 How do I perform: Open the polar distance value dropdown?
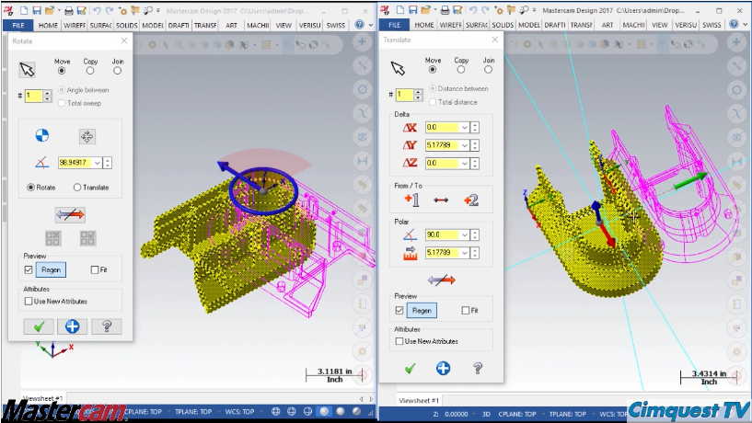(464, 253)
